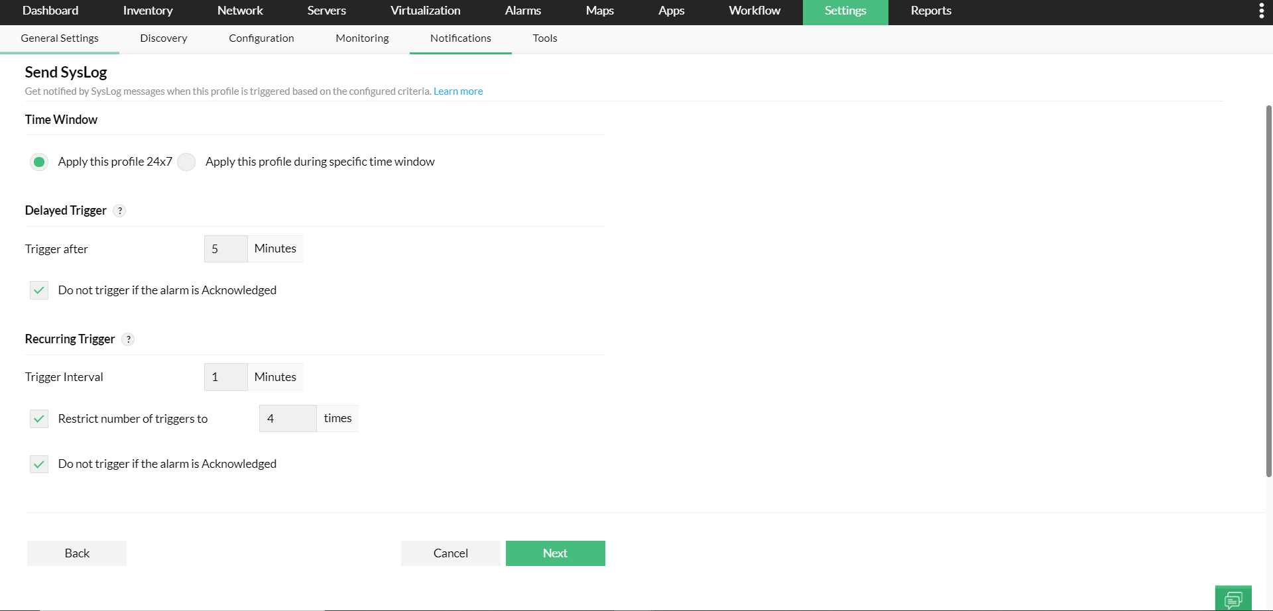
Task: Uncheck Restrict number of triggers checkbox
Action: tap(39, 419)
